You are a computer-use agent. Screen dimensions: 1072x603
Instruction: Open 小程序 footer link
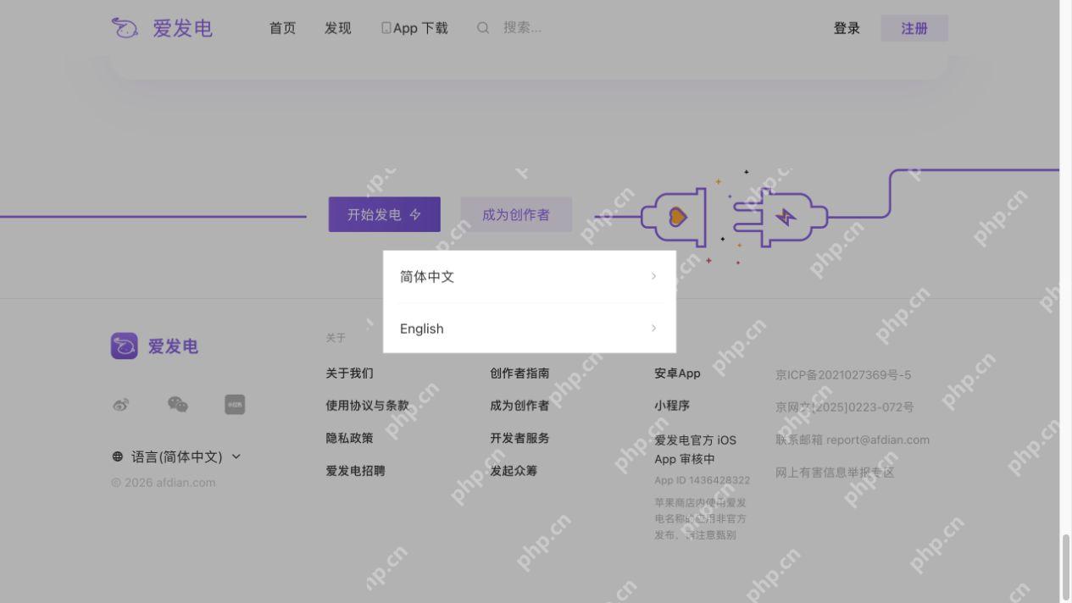[672, 406]
